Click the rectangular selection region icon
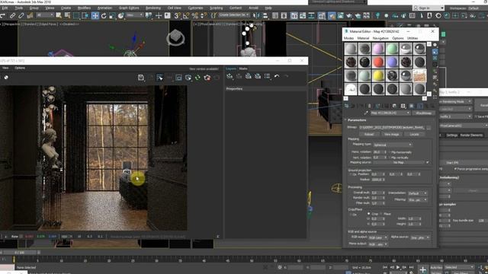 point(76,15)
